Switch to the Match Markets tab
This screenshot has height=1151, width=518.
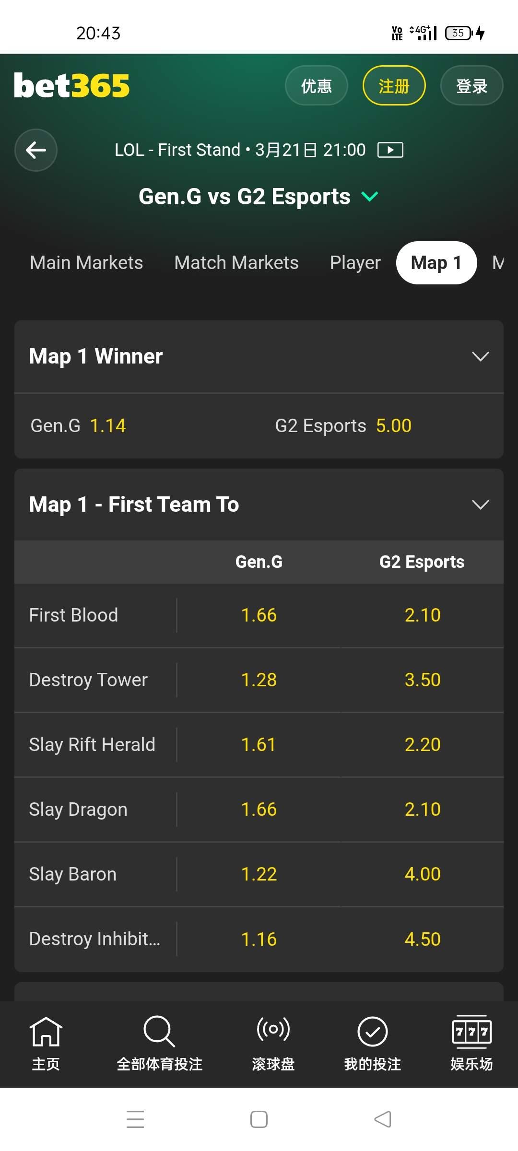[236, 263]
